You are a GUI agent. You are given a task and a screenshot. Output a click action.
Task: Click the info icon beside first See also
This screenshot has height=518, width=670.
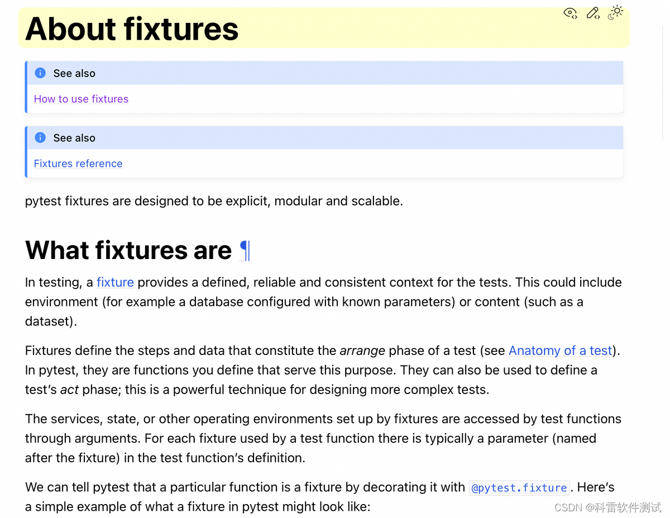coord(40,73)
